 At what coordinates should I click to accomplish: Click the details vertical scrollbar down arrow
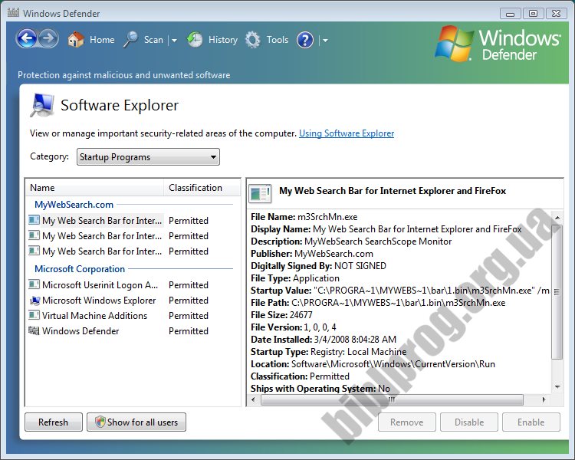(x=557, y=387)
